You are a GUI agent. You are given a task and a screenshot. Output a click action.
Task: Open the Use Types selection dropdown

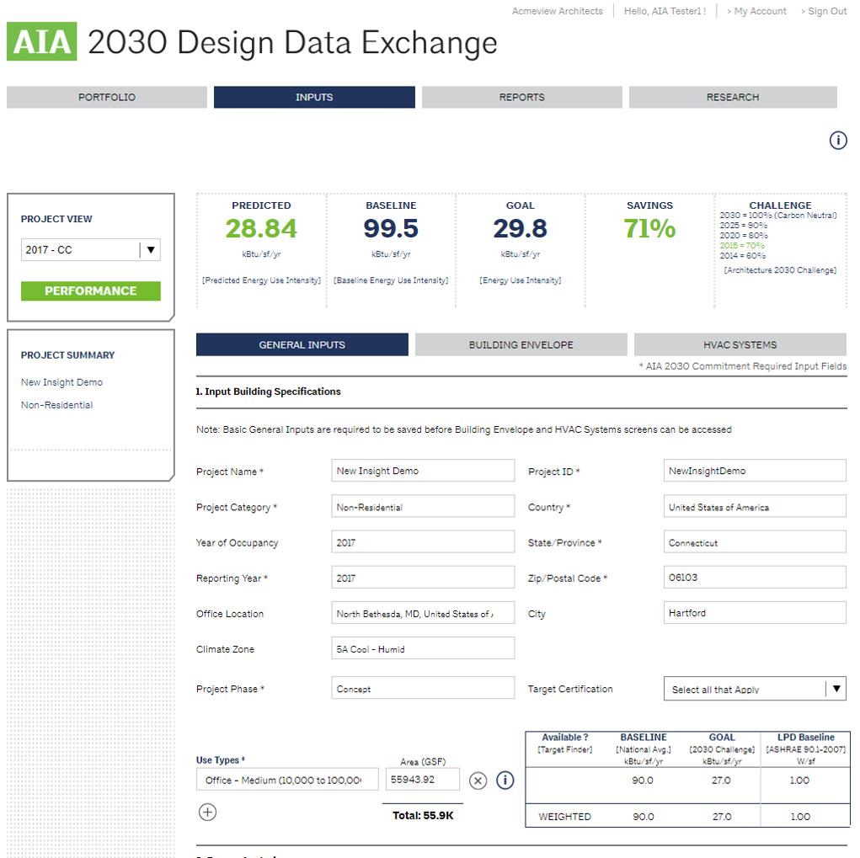(286, 780)
